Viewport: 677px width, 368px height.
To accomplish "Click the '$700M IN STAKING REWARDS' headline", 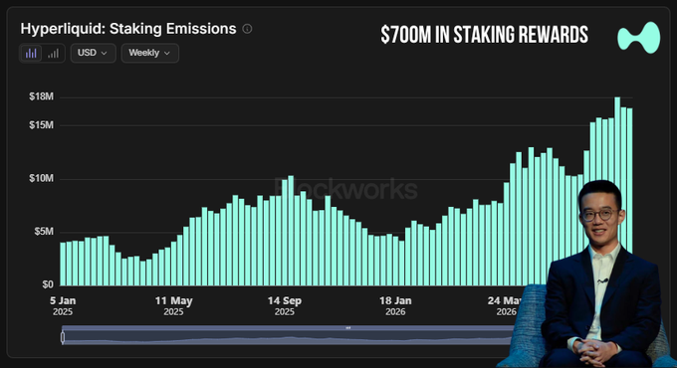I will pyautogui.click(x=484, y=35).
